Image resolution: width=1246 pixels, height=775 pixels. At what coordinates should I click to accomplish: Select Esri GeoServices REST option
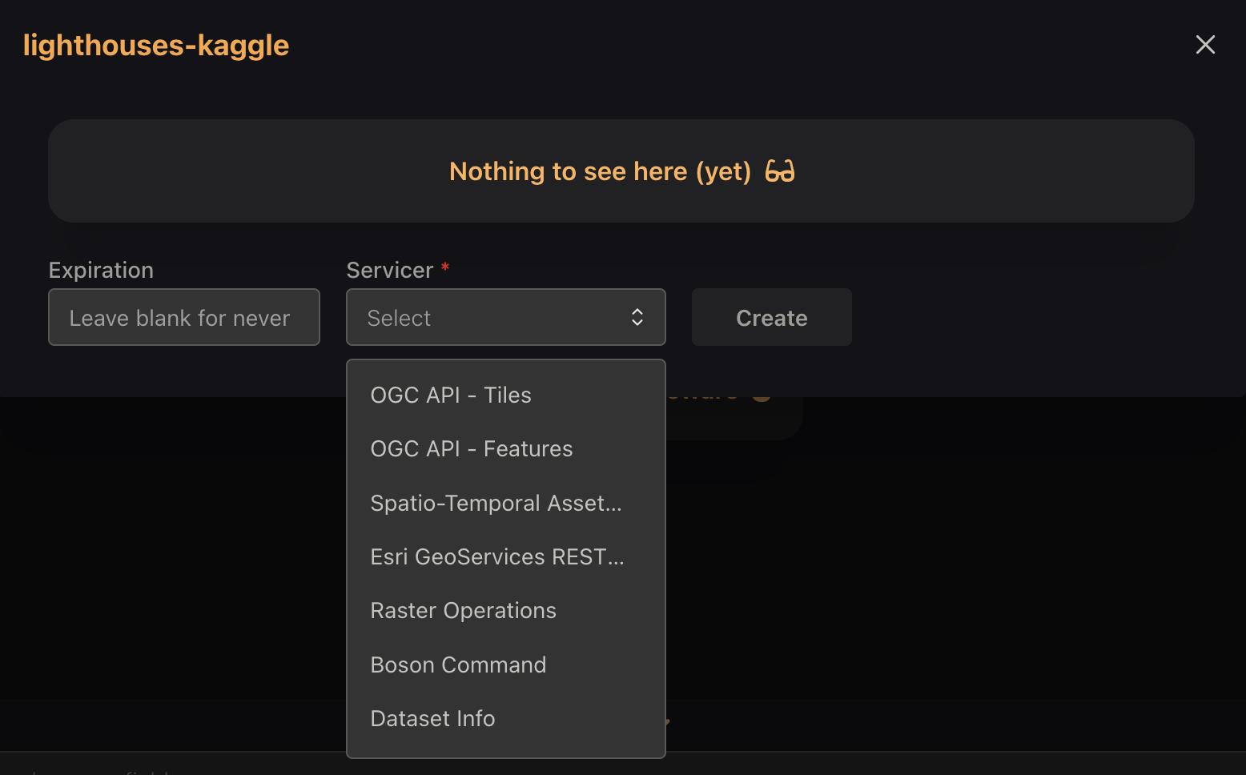tap(506, 557)
